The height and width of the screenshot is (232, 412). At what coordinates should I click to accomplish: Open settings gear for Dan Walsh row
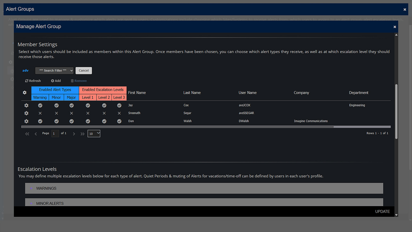[x=26, y=121]
